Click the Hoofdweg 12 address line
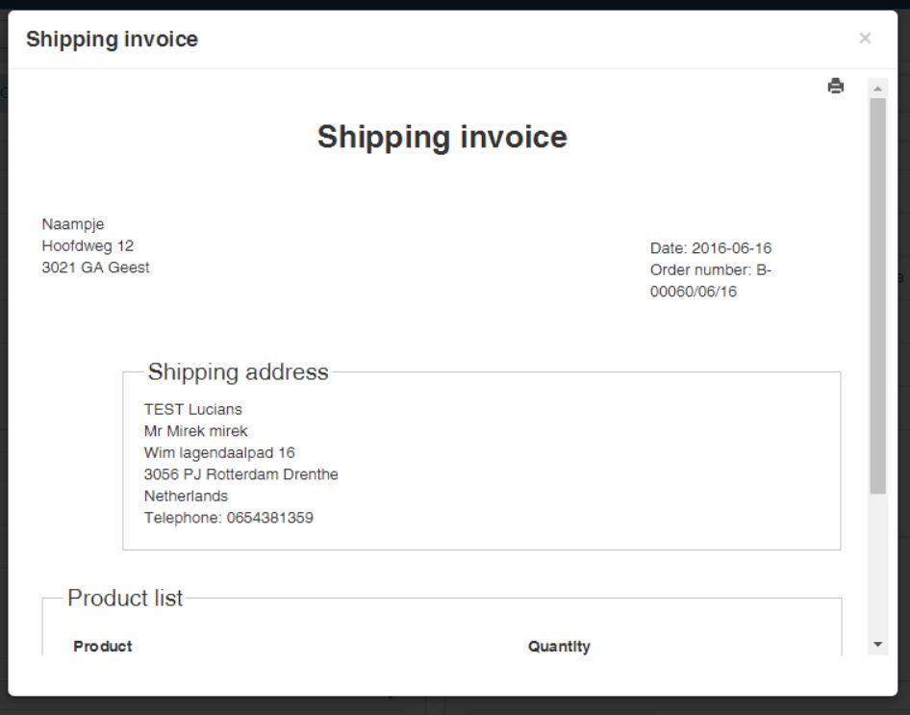The width and height of the screenshot is (910, 715). [88, 245]
